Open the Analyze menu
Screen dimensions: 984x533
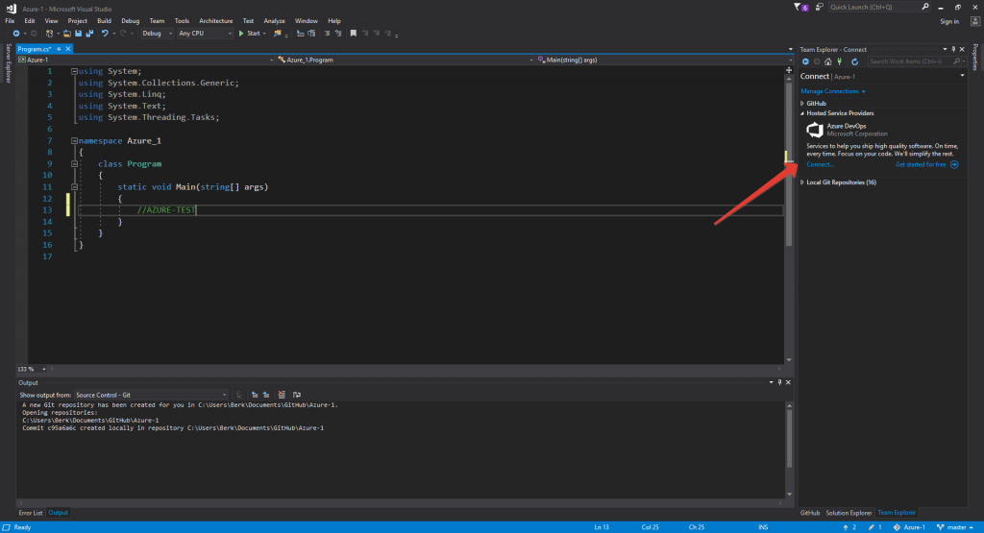(274, 21)
